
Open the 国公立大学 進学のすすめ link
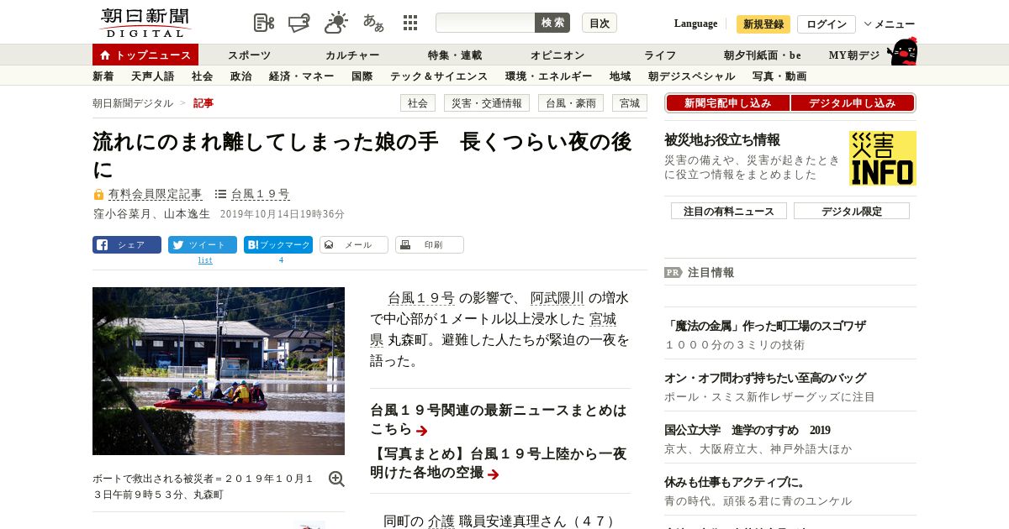tap(747, 430)
